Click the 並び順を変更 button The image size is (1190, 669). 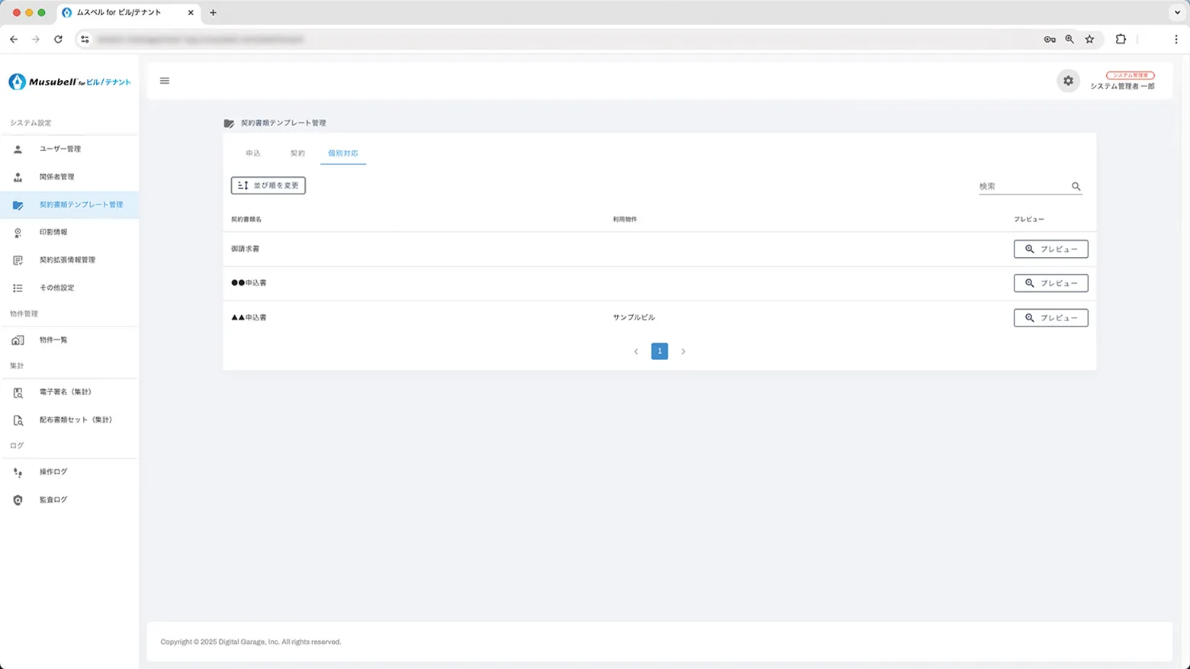point(269,185)
